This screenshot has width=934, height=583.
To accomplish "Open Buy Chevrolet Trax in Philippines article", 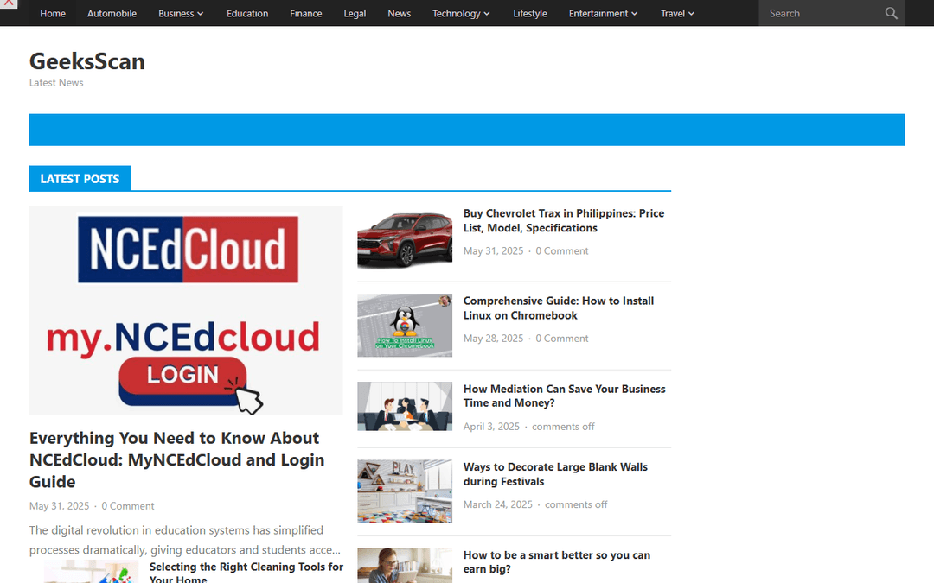I will [x=564, y=220].
